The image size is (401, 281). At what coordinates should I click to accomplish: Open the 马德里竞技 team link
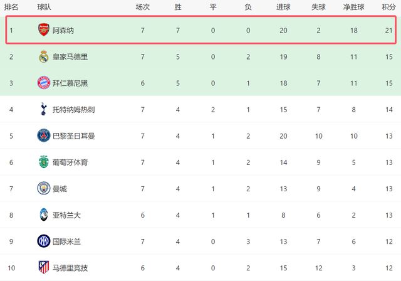(70, 268)
